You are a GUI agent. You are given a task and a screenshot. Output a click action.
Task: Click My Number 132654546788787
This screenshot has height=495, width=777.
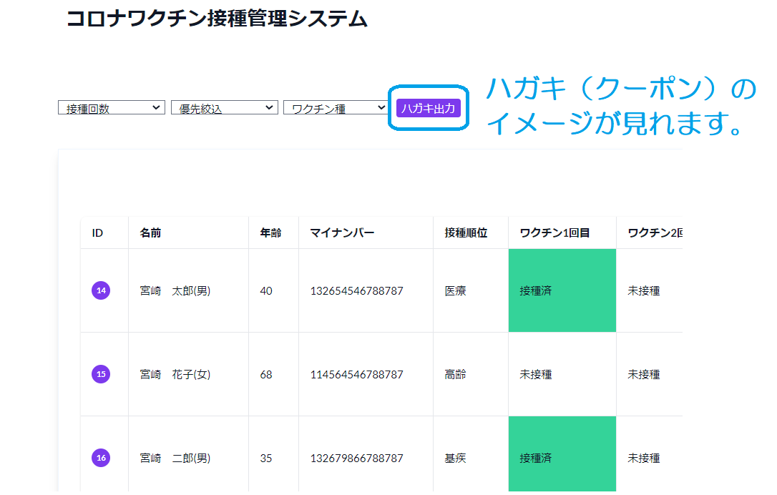tap(357, 291)
